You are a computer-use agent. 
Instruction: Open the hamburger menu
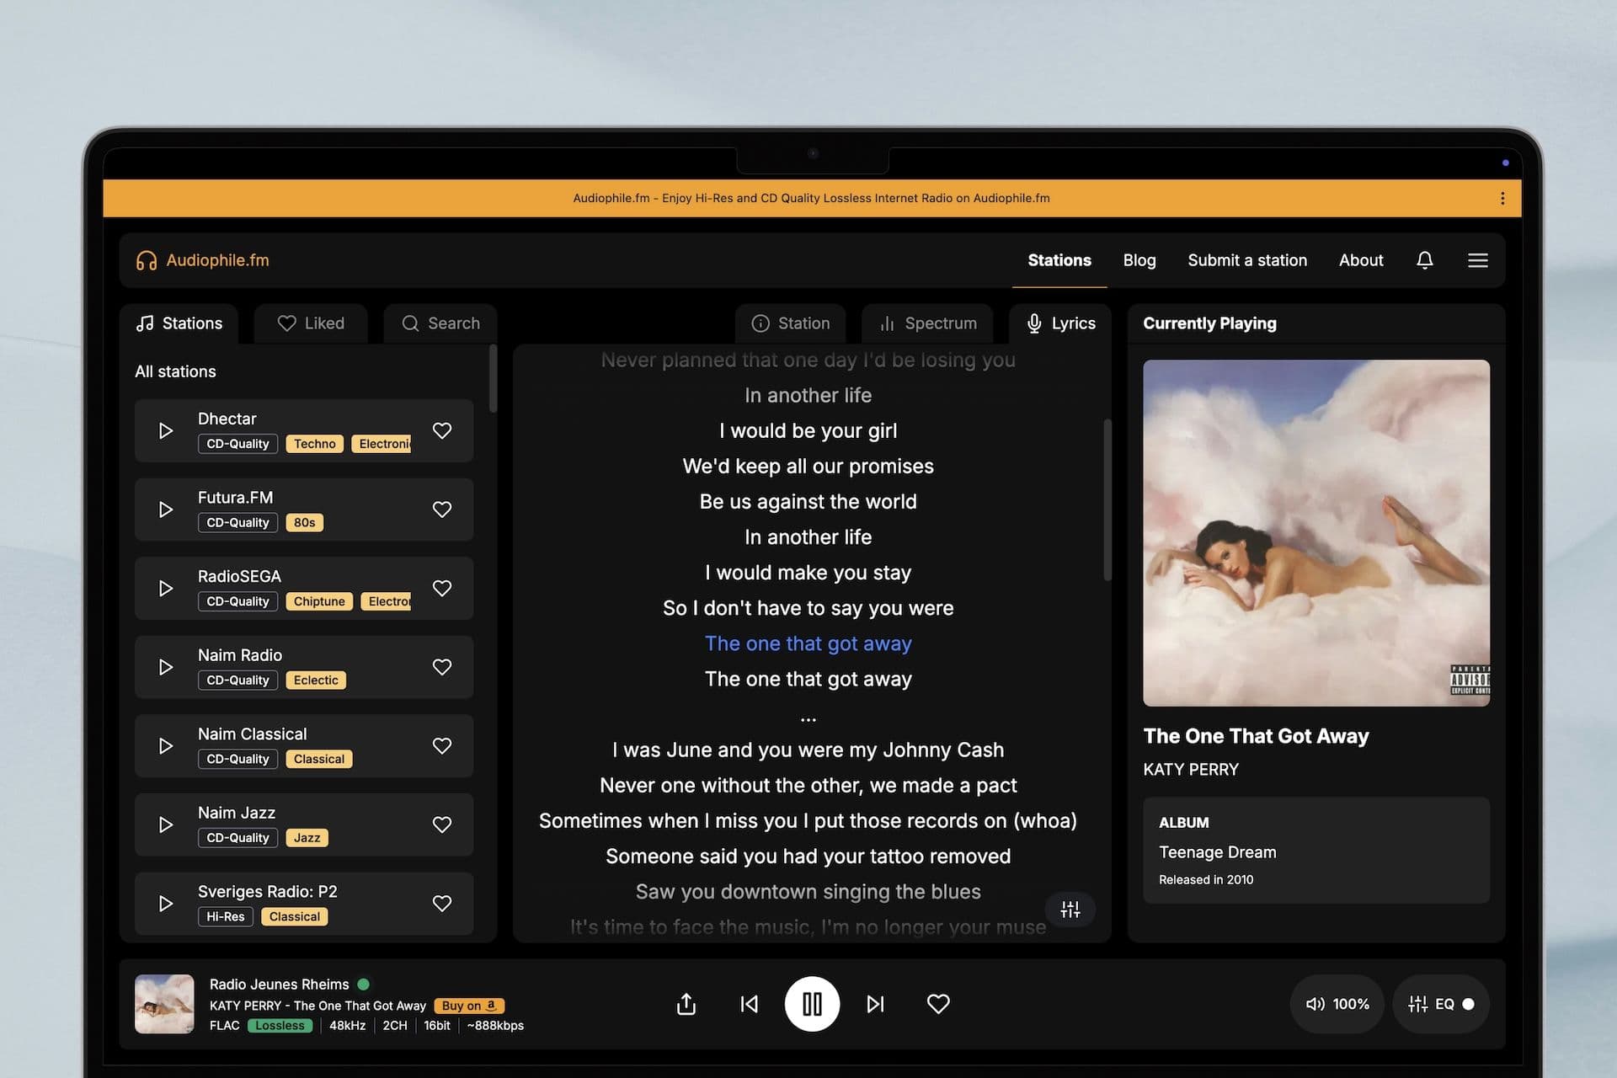click(x=1478, y=260)
